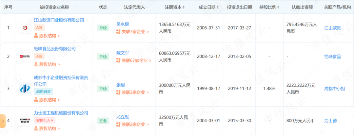
Task: Click 投资退出日期 column header
Action: [240, 7]
